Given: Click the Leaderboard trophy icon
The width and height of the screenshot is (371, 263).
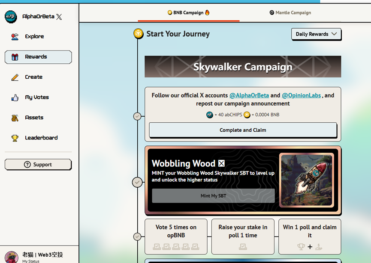Looking at the screenshot, I should click(15, 138).
